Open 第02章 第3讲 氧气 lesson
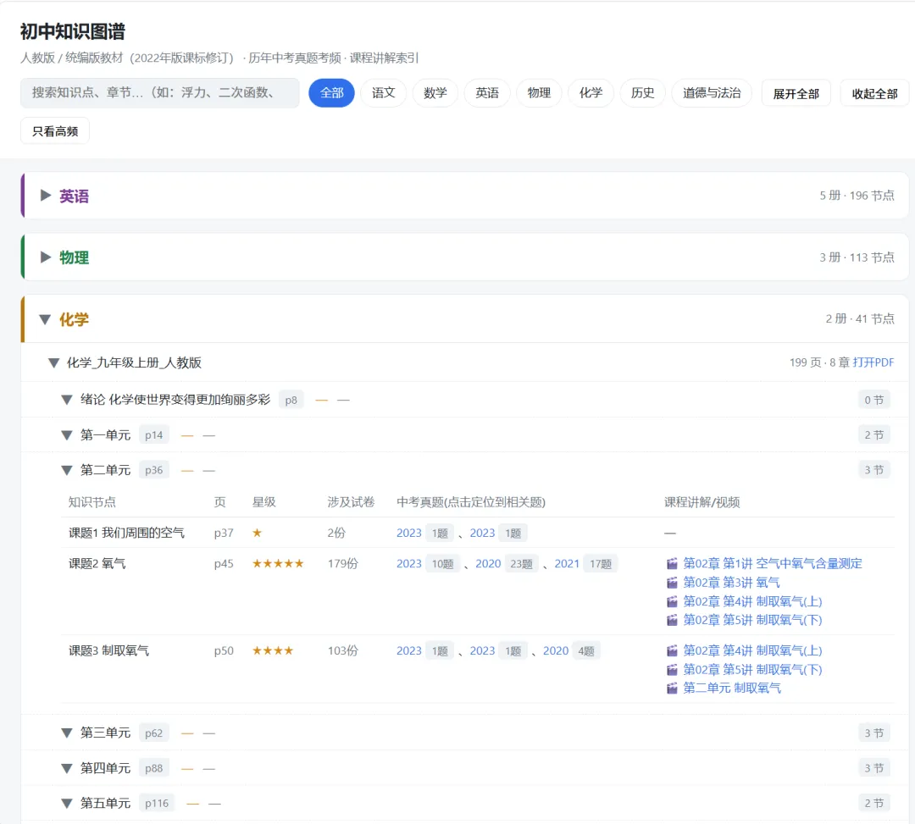The image size is (915, 824). (x=731, y=583)
